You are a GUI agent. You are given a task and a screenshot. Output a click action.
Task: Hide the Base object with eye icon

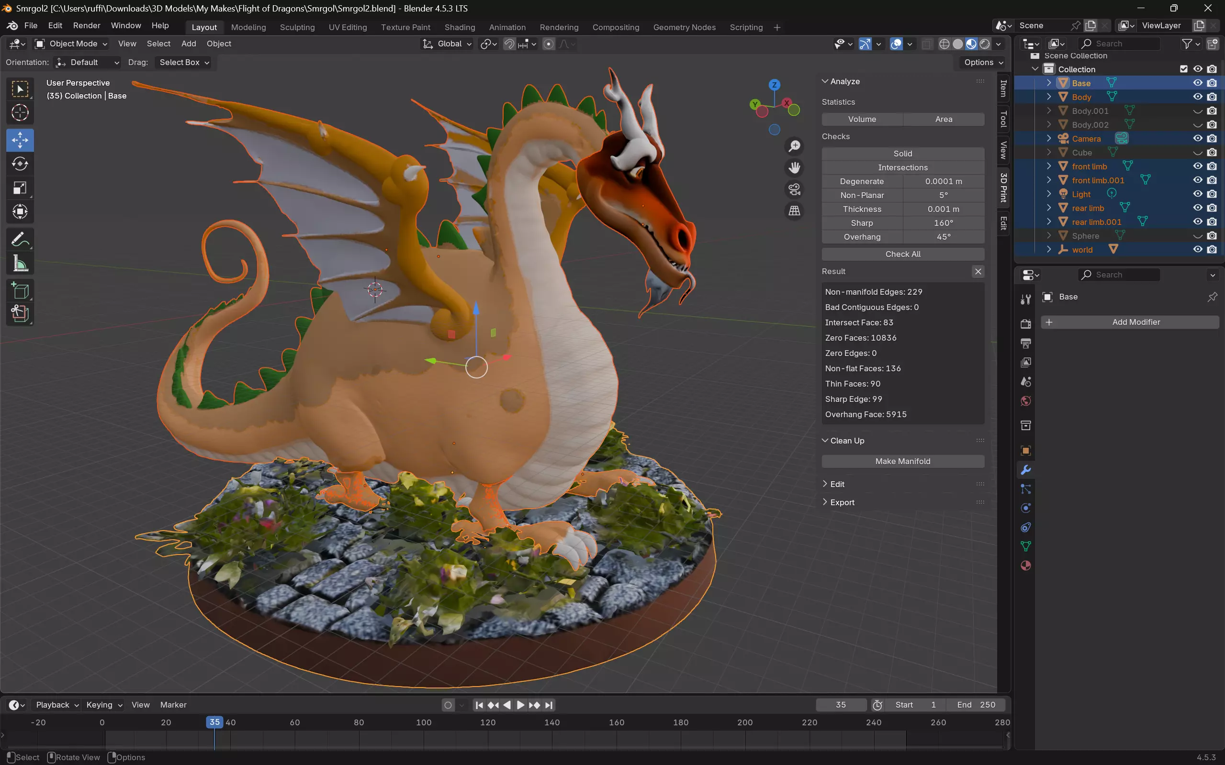coord(1197,83)
